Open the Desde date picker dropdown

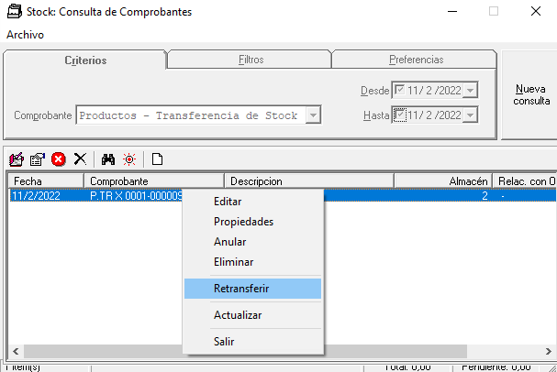(470, 90)
